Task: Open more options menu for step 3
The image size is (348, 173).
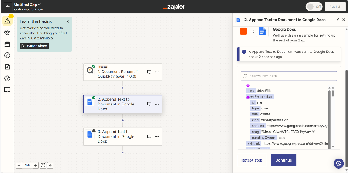Action: [x=157, y=136]
